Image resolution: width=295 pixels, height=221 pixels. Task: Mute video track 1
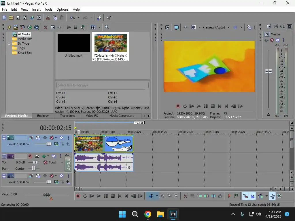(x=62, y=138)
